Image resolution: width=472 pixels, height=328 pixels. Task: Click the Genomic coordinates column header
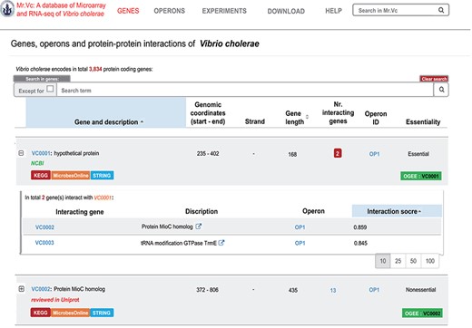[208, 113]
